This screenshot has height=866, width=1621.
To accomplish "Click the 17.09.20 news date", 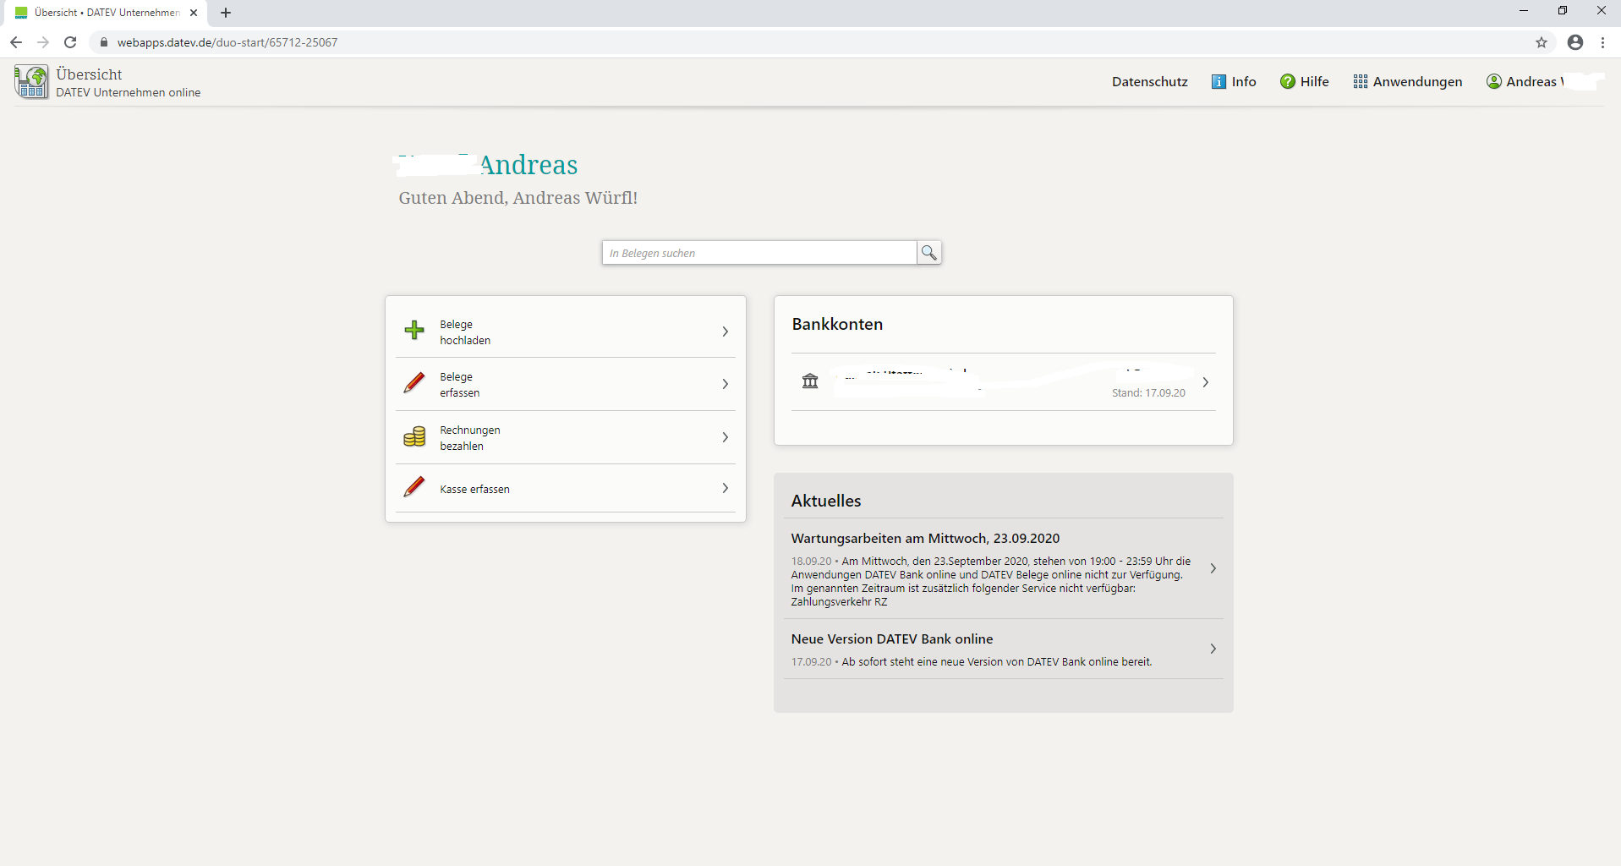I will [x=811, y=662].
